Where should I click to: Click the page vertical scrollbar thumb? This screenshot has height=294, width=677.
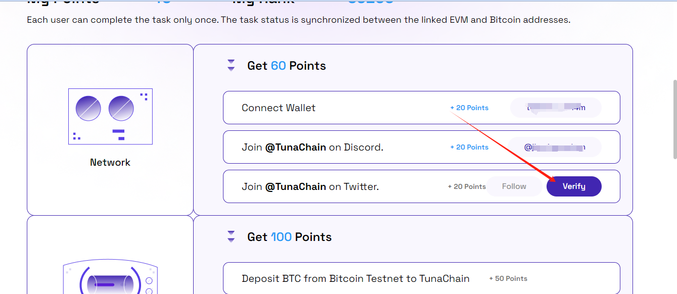coord(673,119)
